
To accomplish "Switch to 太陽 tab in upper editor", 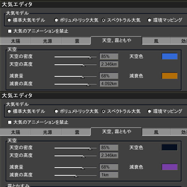I will coord(16,41).
